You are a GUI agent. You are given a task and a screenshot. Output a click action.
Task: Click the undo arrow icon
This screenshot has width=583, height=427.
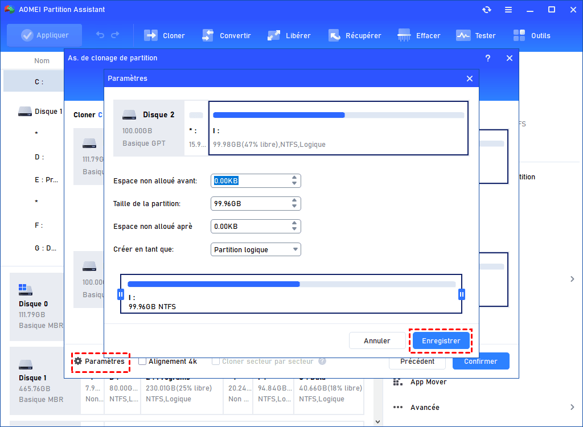coord(100,35)
